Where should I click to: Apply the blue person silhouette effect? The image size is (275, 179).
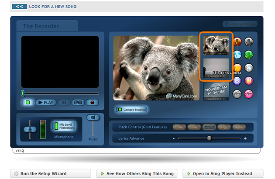click(x=237, y=55)
